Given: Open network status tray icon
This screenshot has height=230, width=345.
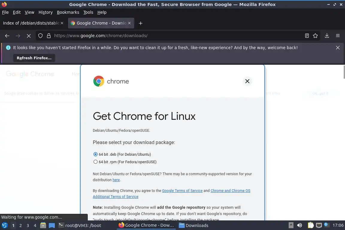Looking at the screenshot, I should pos(319,226).
